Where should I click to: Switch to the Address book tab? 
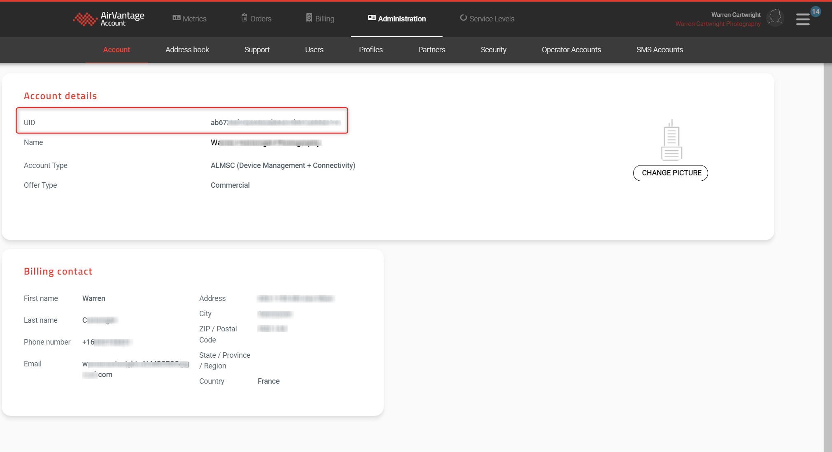point(187,50)
